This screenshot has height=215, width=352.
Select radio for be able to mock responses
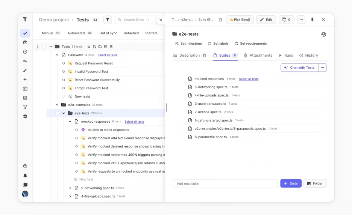(77, 130)
